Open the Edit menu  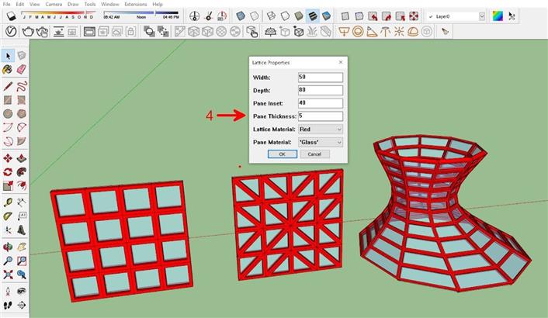click(x=20, y=4)
